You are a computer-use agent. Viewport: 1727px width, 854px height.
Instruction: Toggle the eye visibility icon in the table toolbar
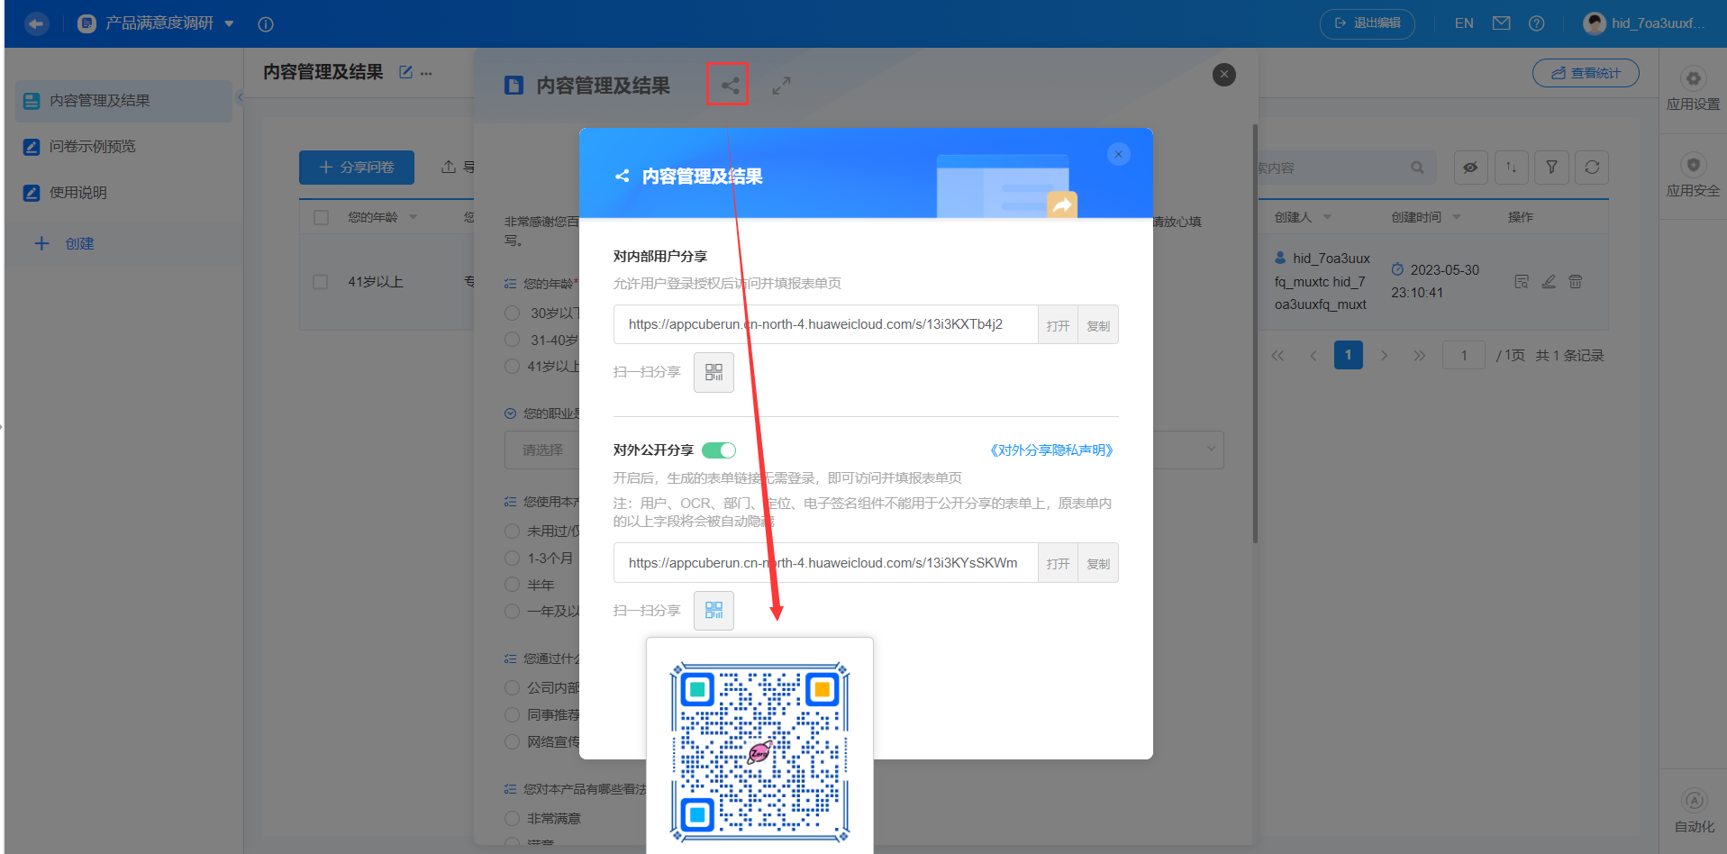pyautogui.click(x=1470, y=168)
